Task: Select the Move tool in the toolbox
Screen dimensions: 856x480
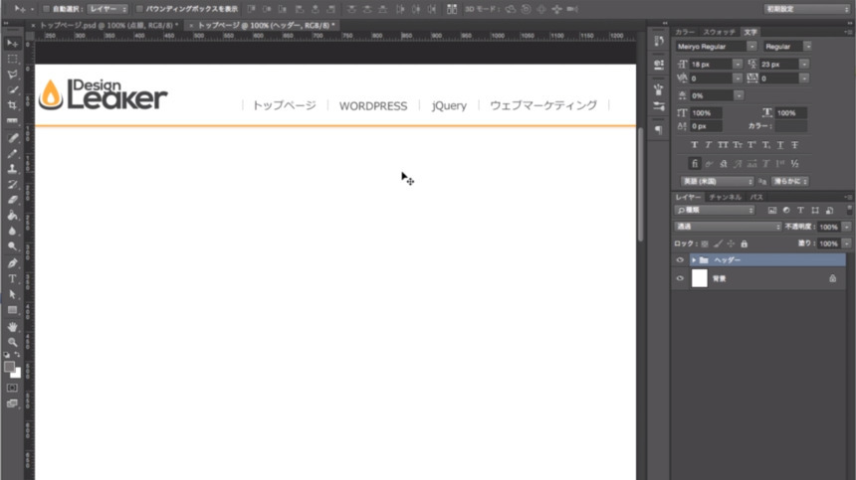Action: click(12, 43)
